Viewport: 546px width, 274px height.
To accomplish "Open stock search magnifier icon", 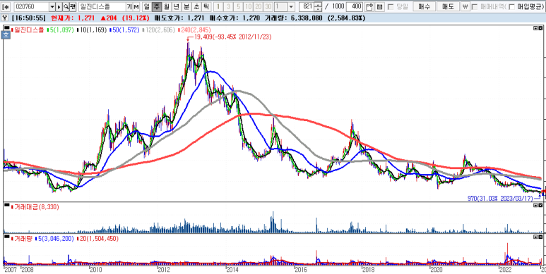I will click(66, 6).
